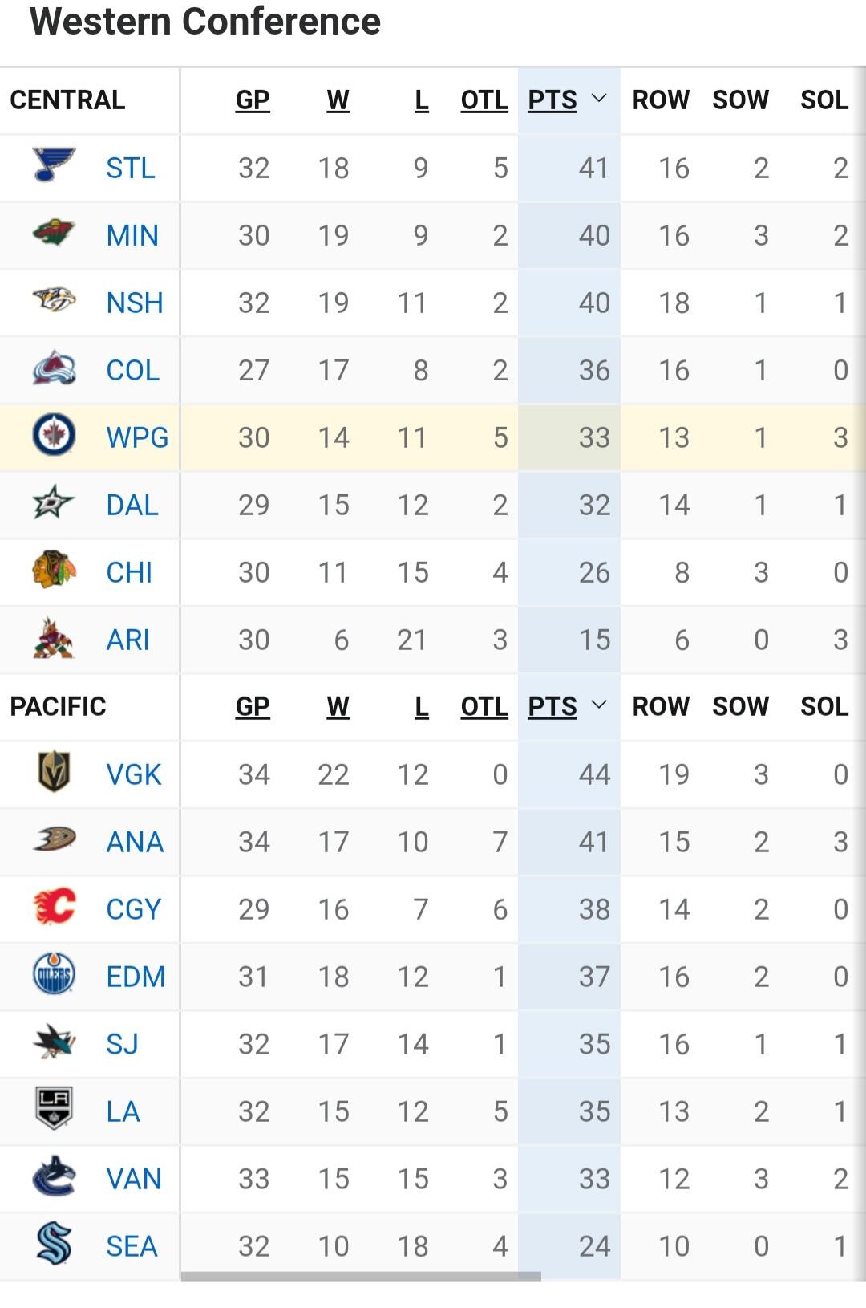This screenshot has height=1308, width=866.
Task: Toggle Central PTS sort arrow
Action: pyautogui.click(x=598, y=99)
